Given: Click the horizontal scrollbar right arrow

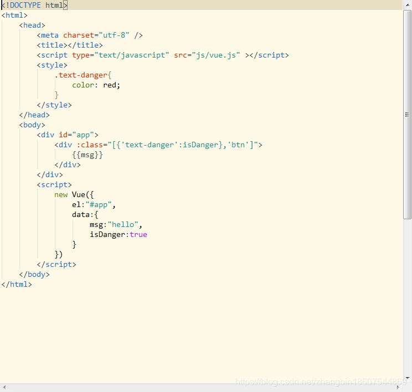Looking at the screenshot, I should point(398,387).
